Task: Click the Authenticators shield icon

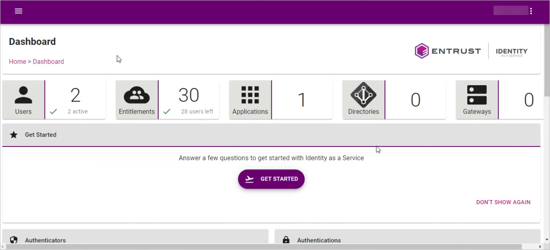Action: (x=14, y=240)
